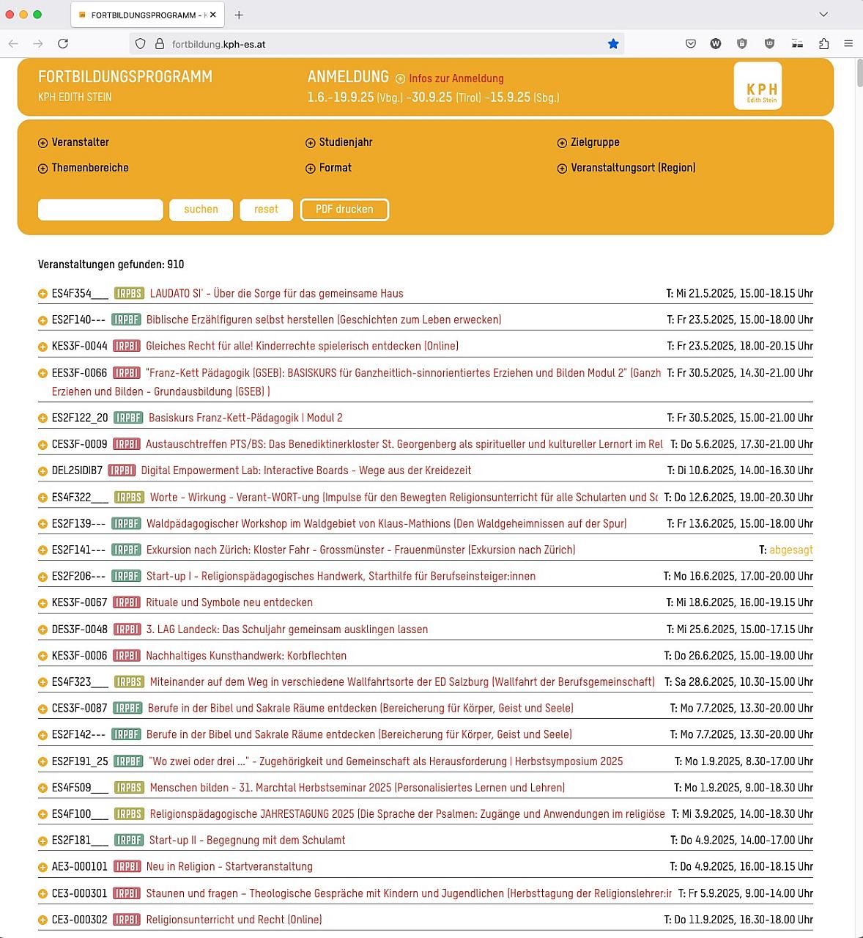This screenshot has height=938, width=863.
Task: Click the site padlock icon in address bar
Action: (160, 44)
